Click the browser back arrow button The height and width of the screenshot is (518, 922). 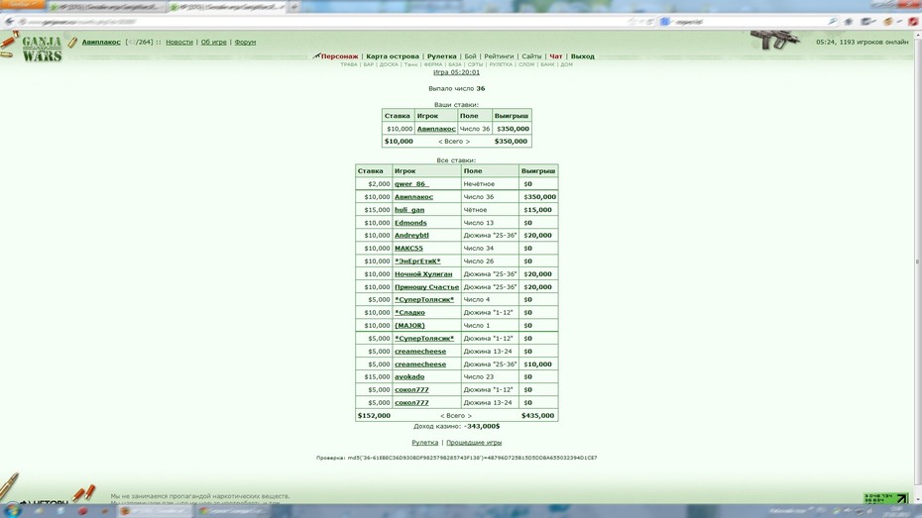click(x=9, y=22)
